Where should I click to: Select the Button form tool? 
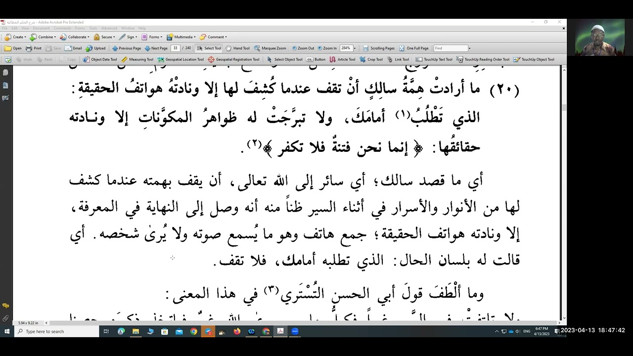[316, 59]
